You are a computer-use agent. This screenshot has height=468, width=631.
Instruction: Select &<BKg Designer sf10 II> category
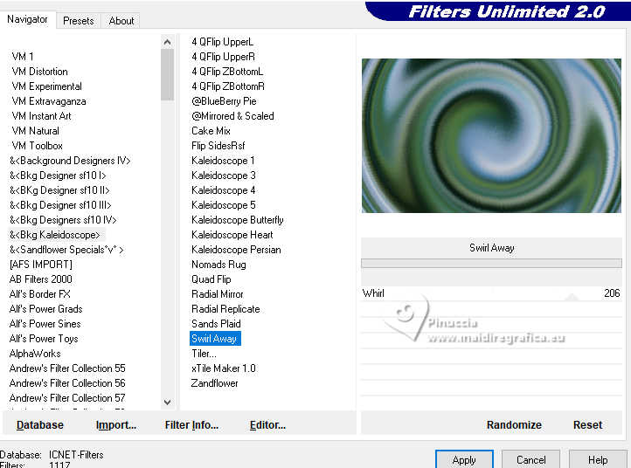tap(59, 190)
